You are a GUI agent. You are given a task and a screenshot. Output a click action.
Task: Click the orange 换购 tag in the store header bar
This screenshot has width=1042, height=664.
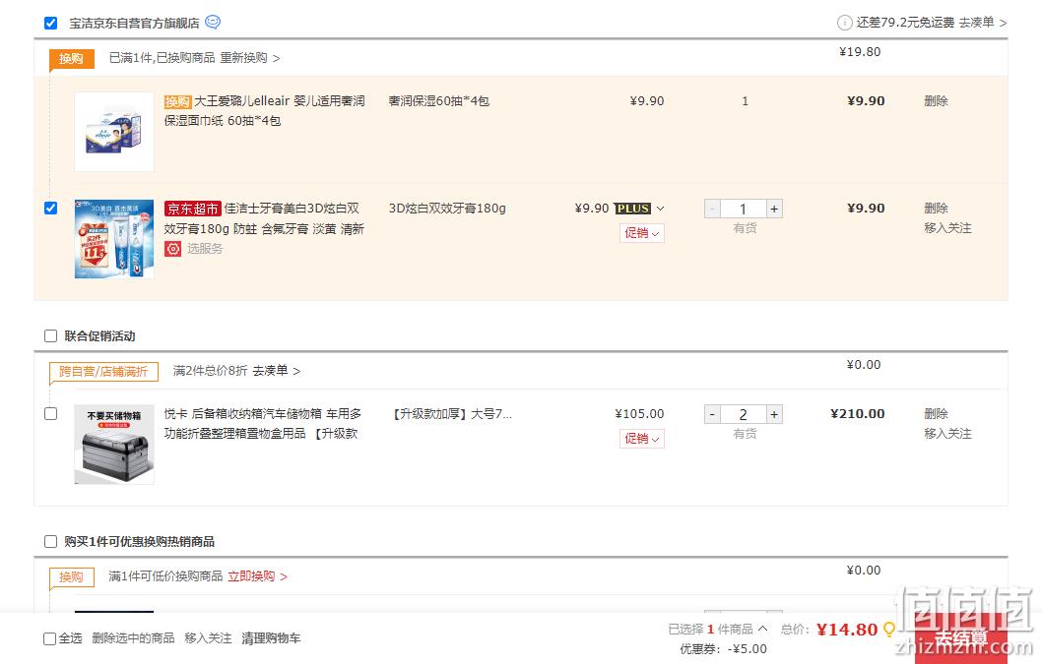click(x=71, y=59)
